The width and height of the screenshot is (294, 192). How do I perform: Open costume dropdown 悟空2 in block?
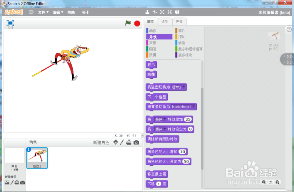coord(178,87)
